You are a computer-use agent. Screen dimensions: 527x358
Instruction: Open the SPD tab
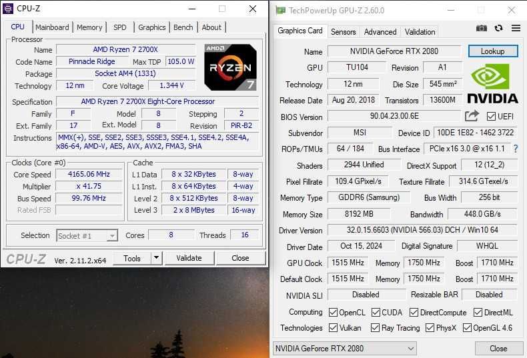tap(120, 27)
